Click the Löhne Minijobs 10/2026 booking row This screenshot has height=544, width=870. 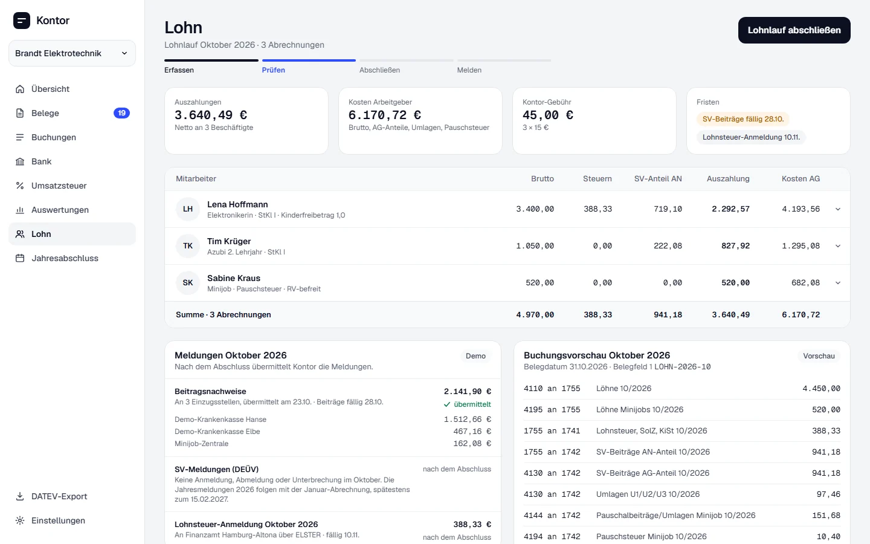click(682, 410)
